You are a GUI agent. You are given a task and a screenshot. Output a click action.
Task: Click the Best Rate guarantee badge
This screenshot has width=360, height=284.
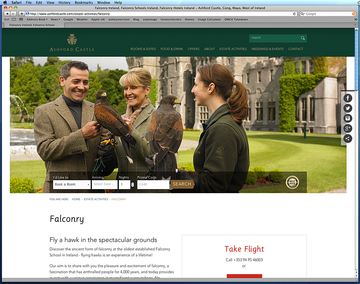292,182
